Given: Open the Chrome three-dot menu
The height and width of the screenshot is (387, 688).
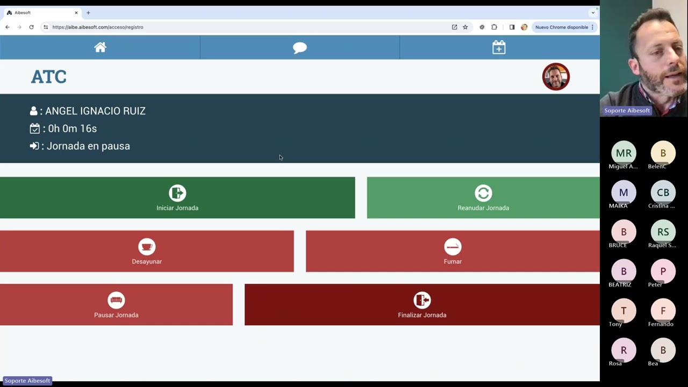Looking at the screenshot, I should (592, 27).
